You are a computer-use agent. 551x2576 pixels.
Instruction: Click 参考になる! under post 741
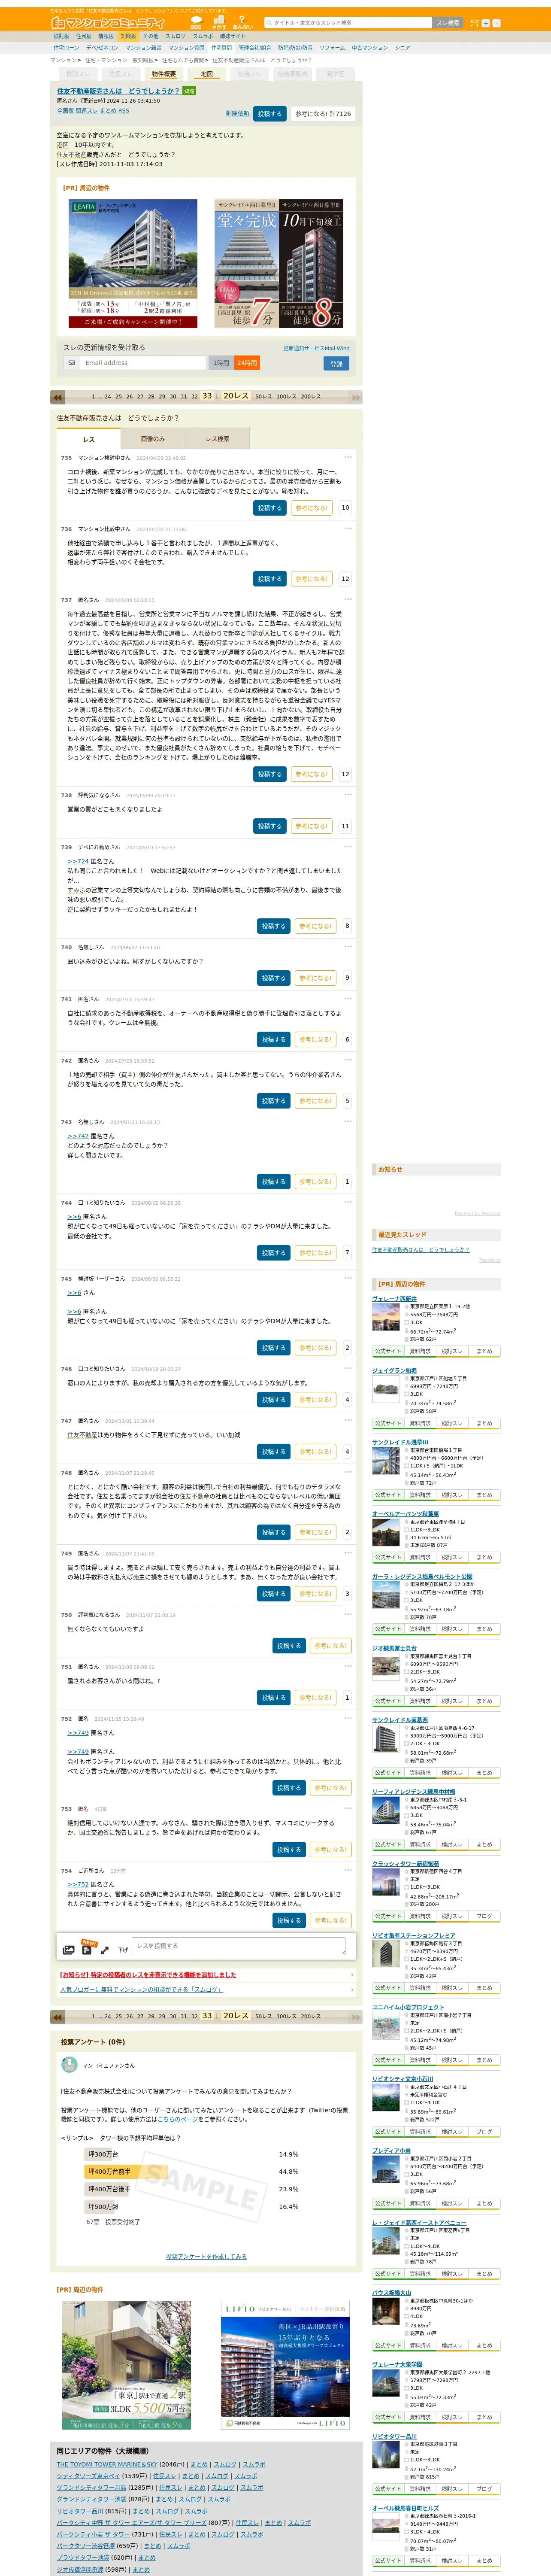pos(315,1039)
